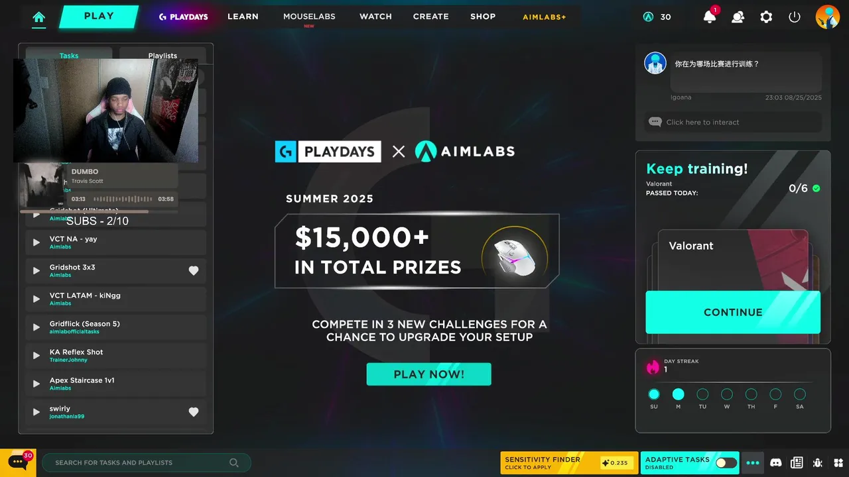Viewport: 849px width, 477px height.
Task: Open the settings gear icon
Action: tap(766, 17)
